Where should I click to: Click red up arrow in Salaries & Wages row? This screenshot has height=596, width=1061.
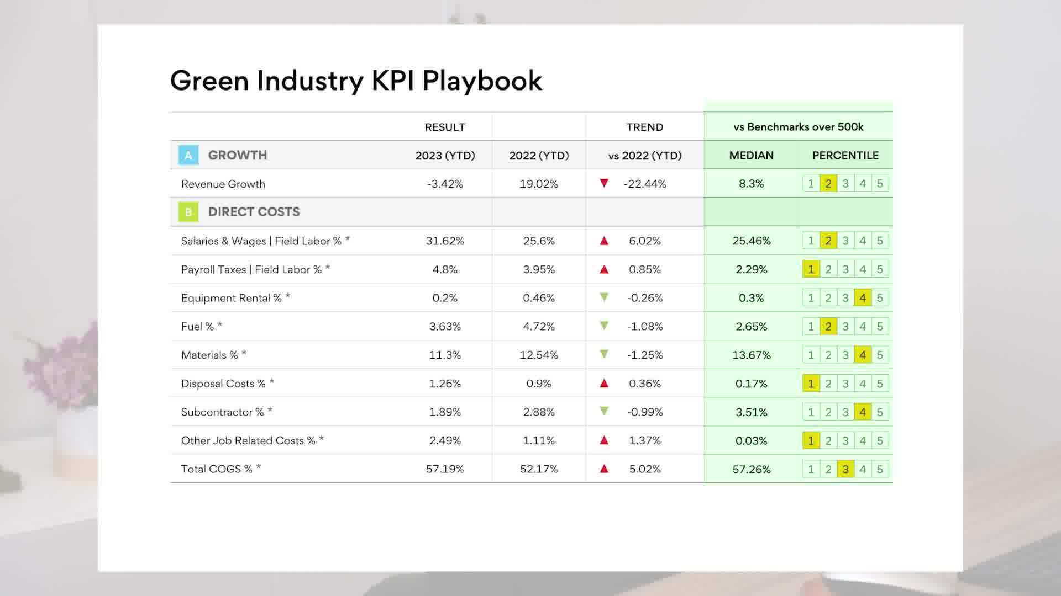tap(604, 241)
